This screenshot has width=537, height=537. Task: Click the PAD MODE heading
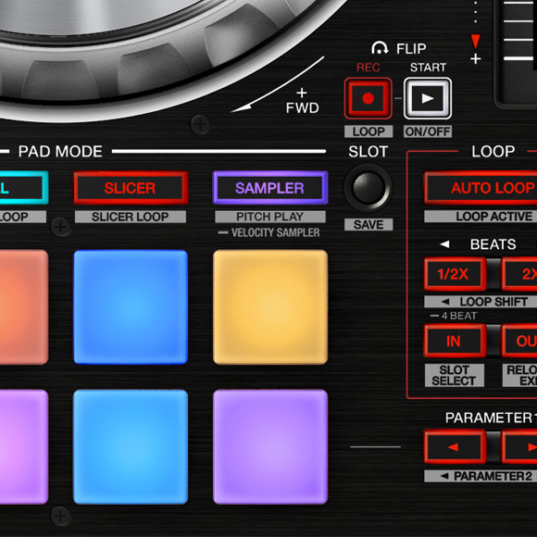click(x=60, y=151)
